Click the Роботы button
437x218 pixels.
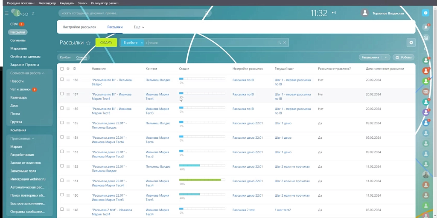(x=403, y=57)
